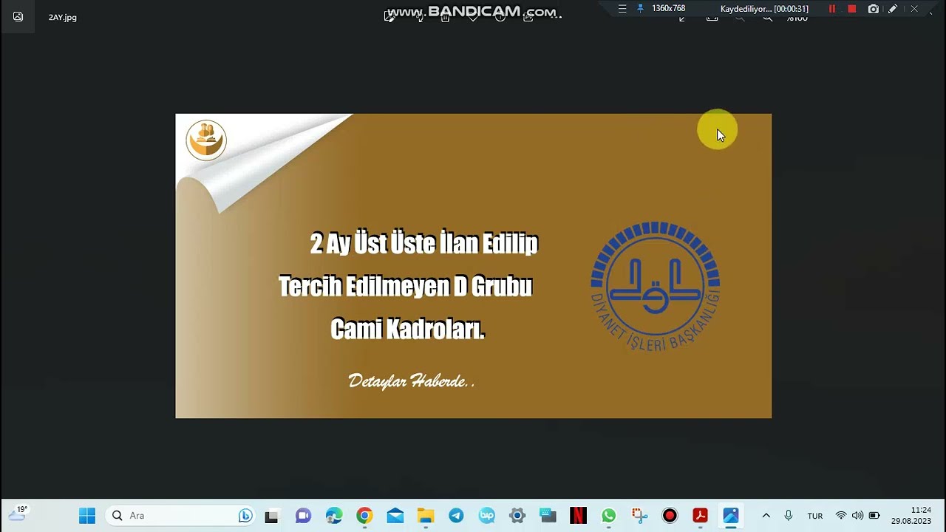Switch the TUR input language
Image resolution: width=946 pixels, height=532 pixels.
pyautogui.click(x=815, y=516)
